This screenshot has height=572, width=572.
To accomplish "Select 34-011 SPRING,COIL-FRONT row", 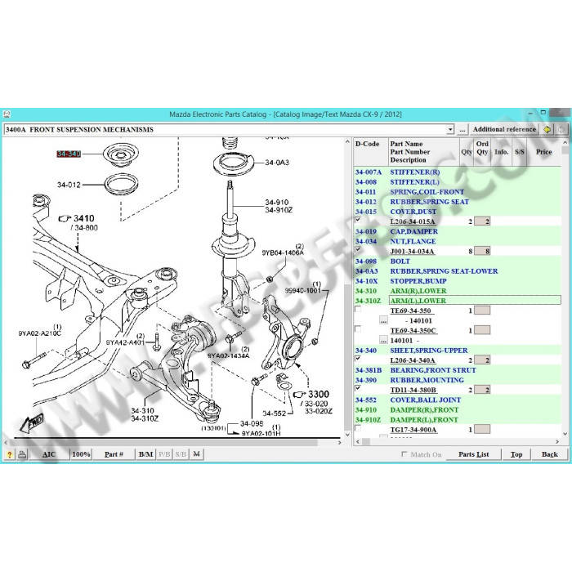I will [x=458, y=191].
